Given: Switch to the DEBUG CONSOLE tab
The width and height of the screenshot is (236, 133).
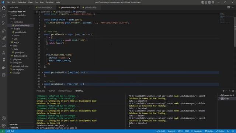Looking at the screenshot, I should (65, 91).
